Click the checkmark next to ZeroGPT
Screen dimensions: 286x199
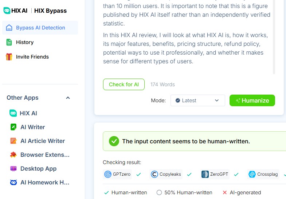point(236,174)
